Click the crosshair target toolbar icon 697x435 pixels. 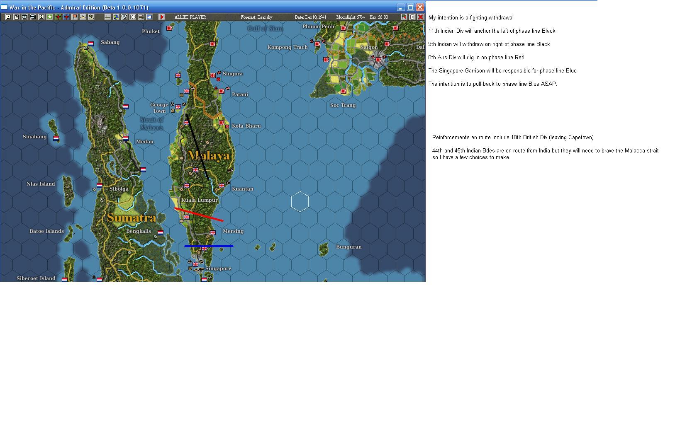point(124,17)
